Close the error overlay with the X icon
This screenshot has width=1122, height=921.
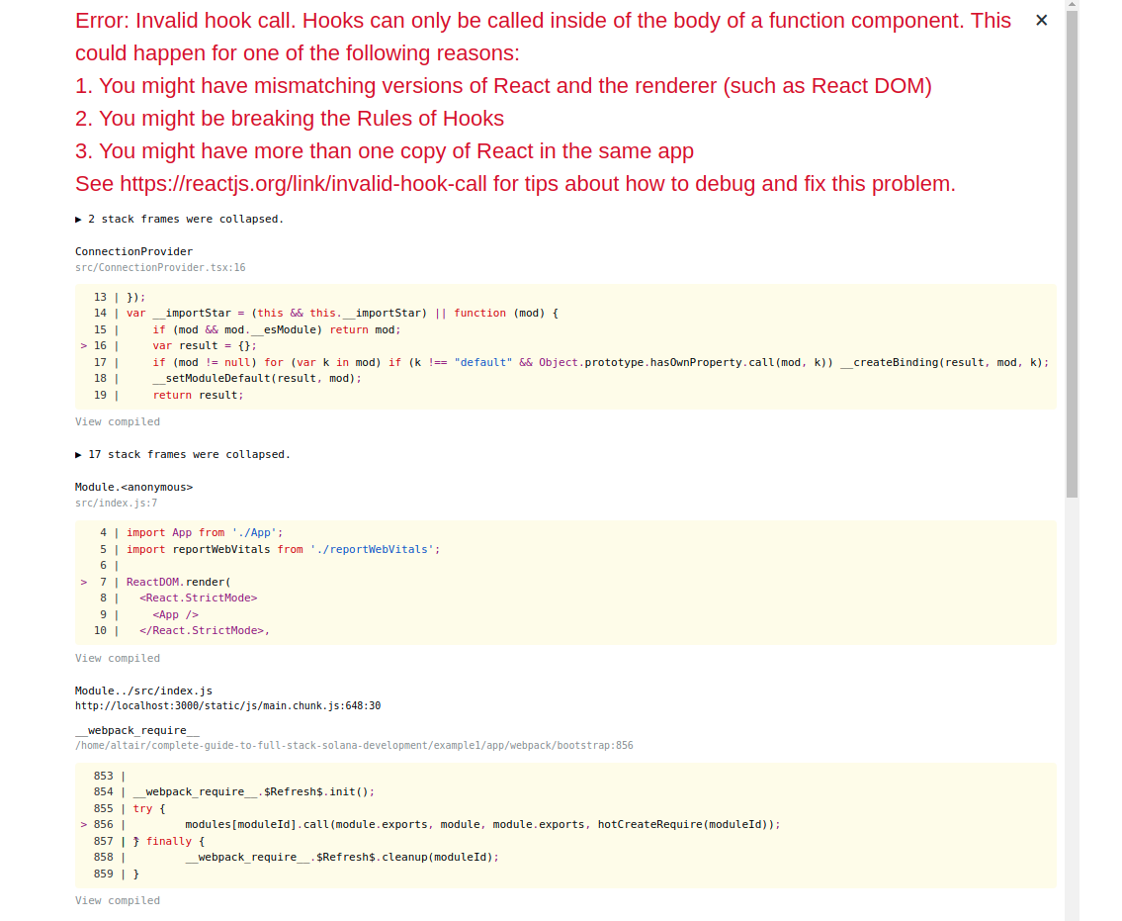[1041, 21]
